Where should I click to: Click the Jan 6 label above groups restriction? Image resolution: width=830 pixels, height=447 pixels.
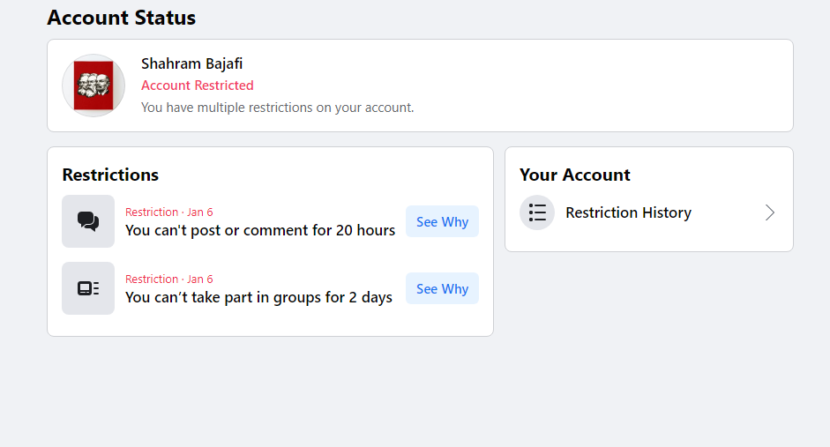(200, 279)
